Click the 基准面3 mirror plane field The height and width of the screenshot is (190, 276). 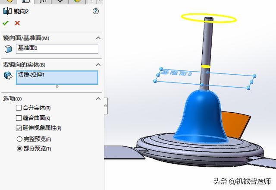(x=57, y=49)
